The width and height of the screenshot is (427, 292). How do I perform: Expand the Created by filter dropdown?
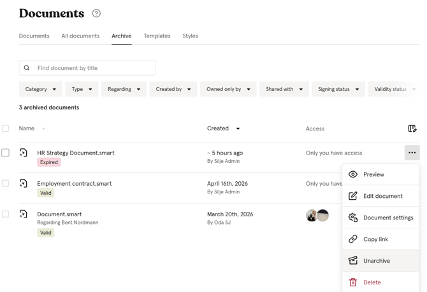(173, 89)
